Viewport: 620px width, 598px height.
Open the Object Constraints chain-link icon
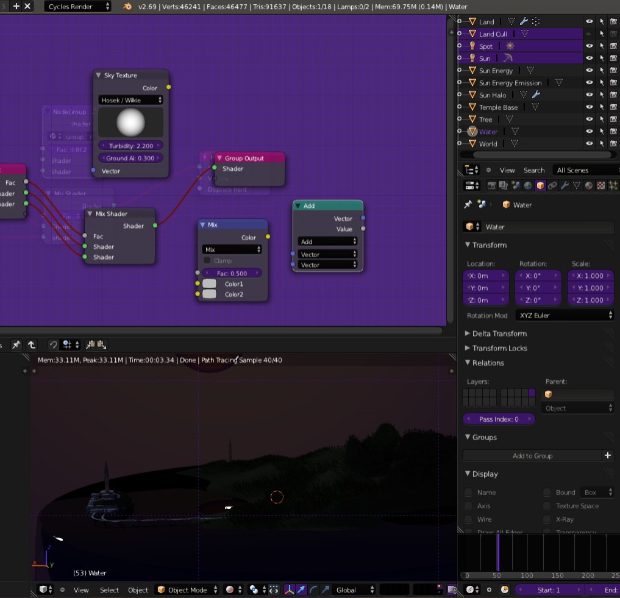(552, 185)
